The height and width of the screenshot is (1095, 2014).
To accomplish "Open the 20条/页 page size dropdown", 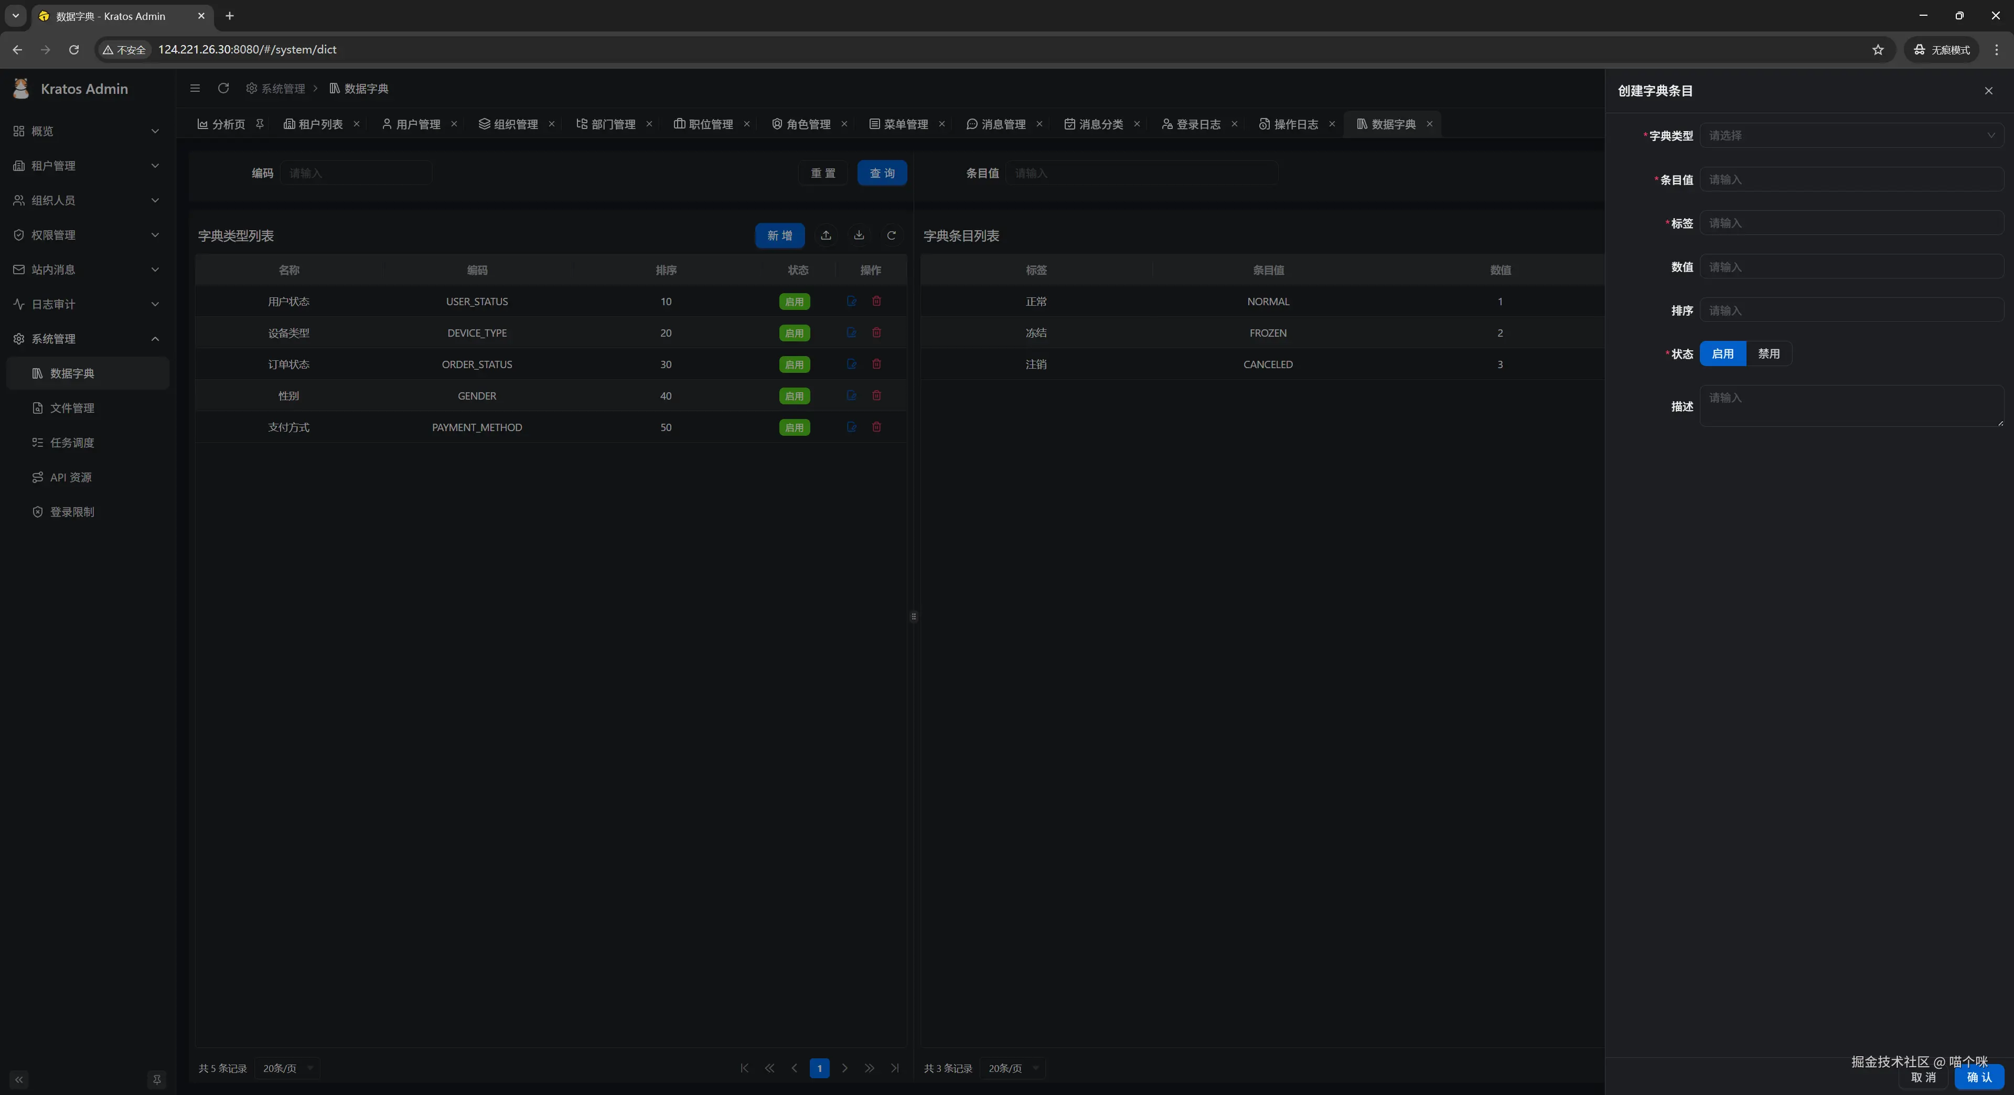I will pyautogui.click(x=287, y=1068).
